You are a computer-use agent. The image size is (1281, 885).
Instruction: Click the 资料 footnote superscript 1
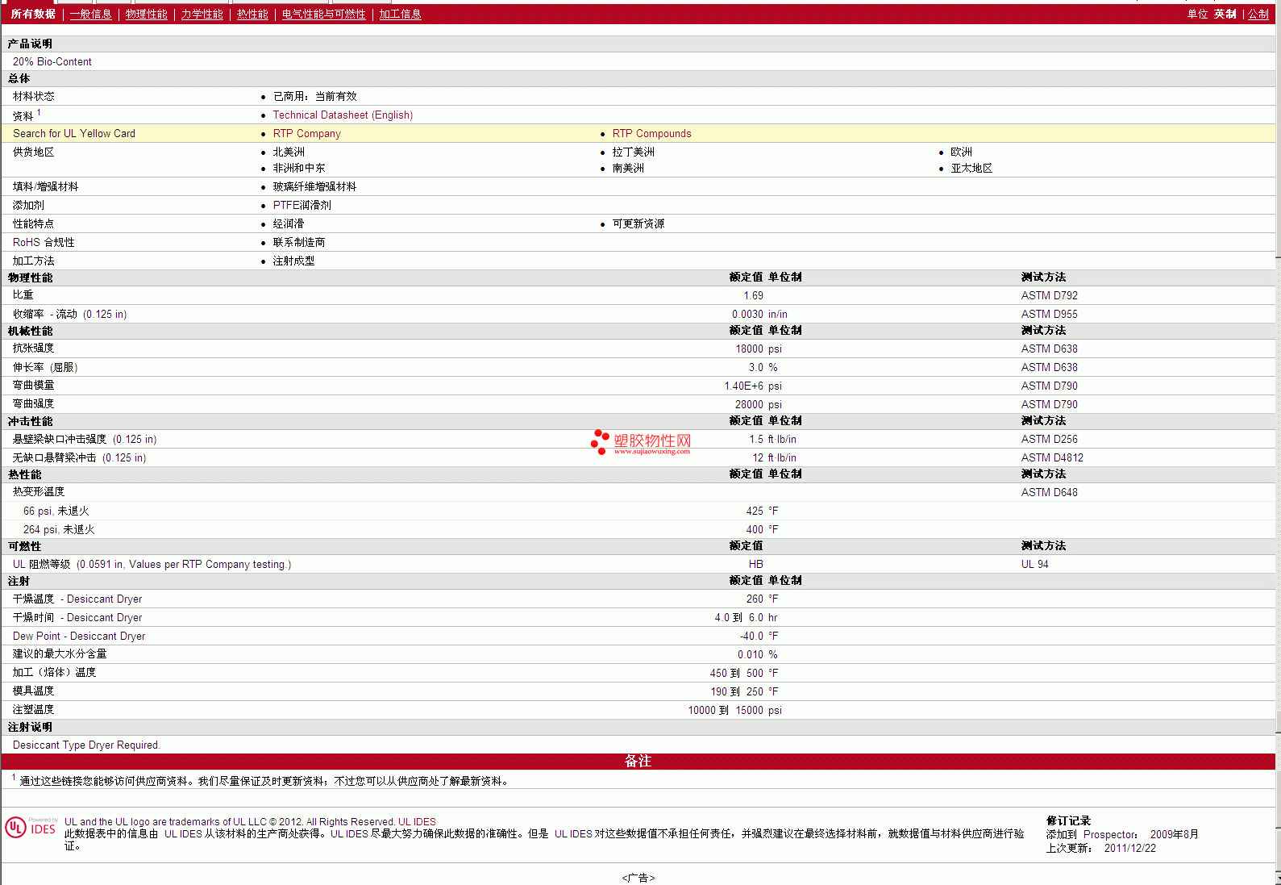coord(39,112)
